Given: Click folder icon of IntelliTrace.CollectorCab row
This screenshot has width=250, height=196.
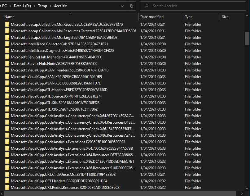Looking at the screenshot, I should coord(7,44).
